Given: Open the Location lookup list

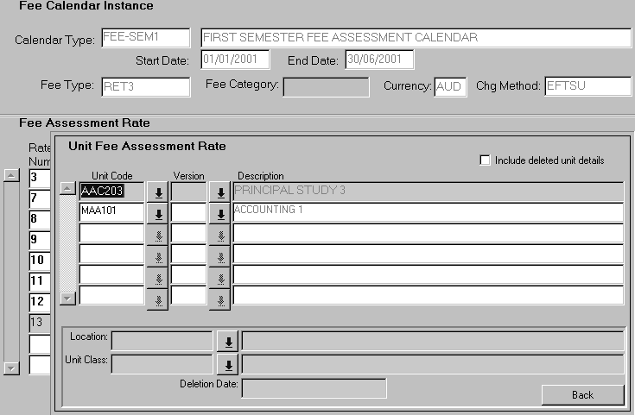Looking at the screenshot, I should tap(229, 341).
